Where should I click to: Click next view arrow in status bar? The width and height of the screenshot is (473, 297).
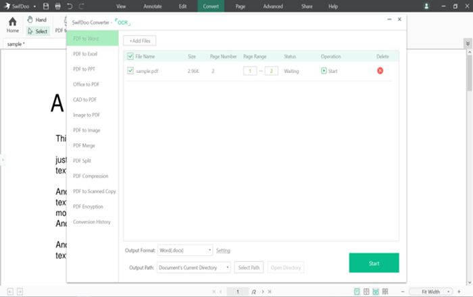[20, 292]
